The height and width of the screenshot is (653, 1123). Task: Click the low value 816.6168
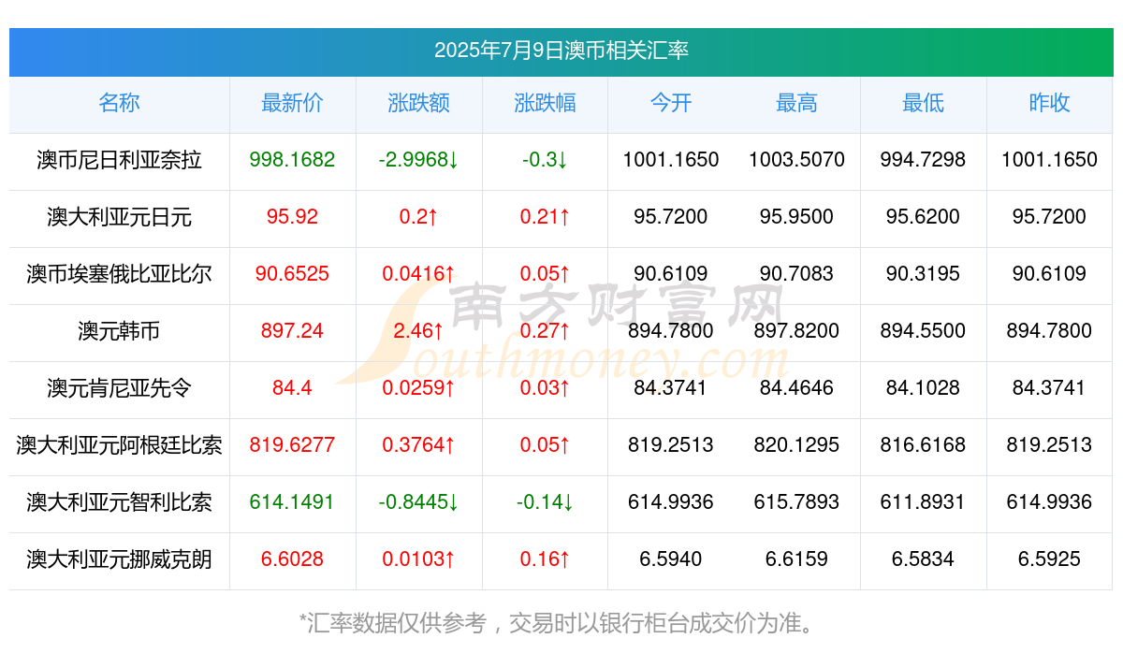click(x=923, y=445)
